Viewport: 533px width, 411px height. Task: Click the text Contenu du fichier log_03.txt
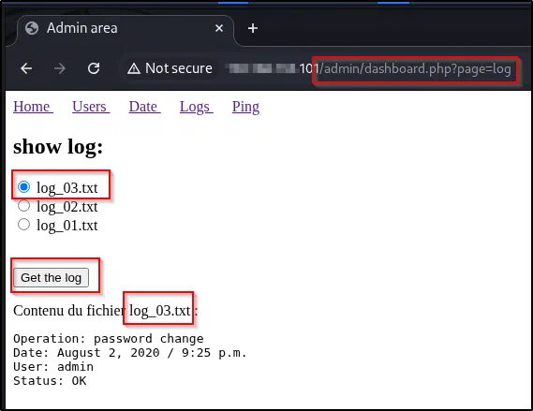[105, 311]
